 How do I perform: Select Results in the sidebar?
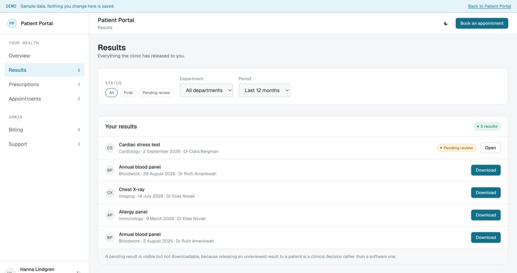tap(44, 70)
